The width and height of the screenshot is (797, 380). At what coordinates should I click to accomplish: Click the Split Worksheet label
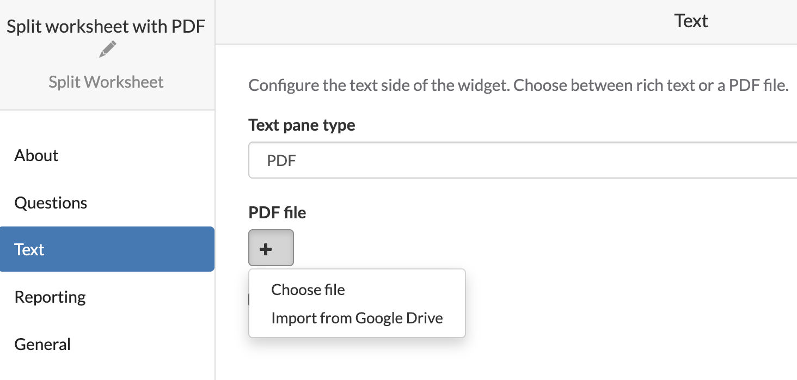[106, 82]
